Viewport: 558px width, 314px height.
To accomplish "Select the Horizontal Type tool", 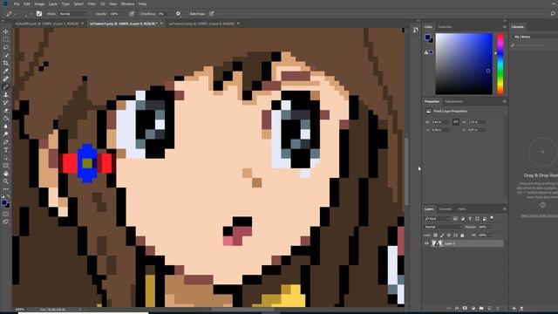I will point(6,150).
